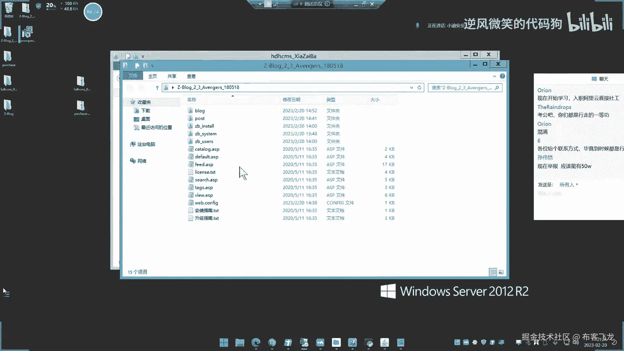Click the search box for Z-Blog folder
Image resolution: width=624 pixels, height=351 pixels.
pyautogui.click(x=461, y=88)
